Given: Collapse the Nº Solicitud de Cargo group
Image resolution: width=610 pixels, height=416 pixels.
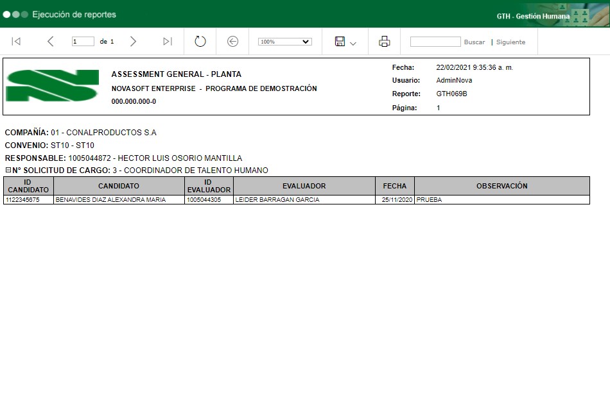Looking at the screenshot, I should click(x=8, y=171).
